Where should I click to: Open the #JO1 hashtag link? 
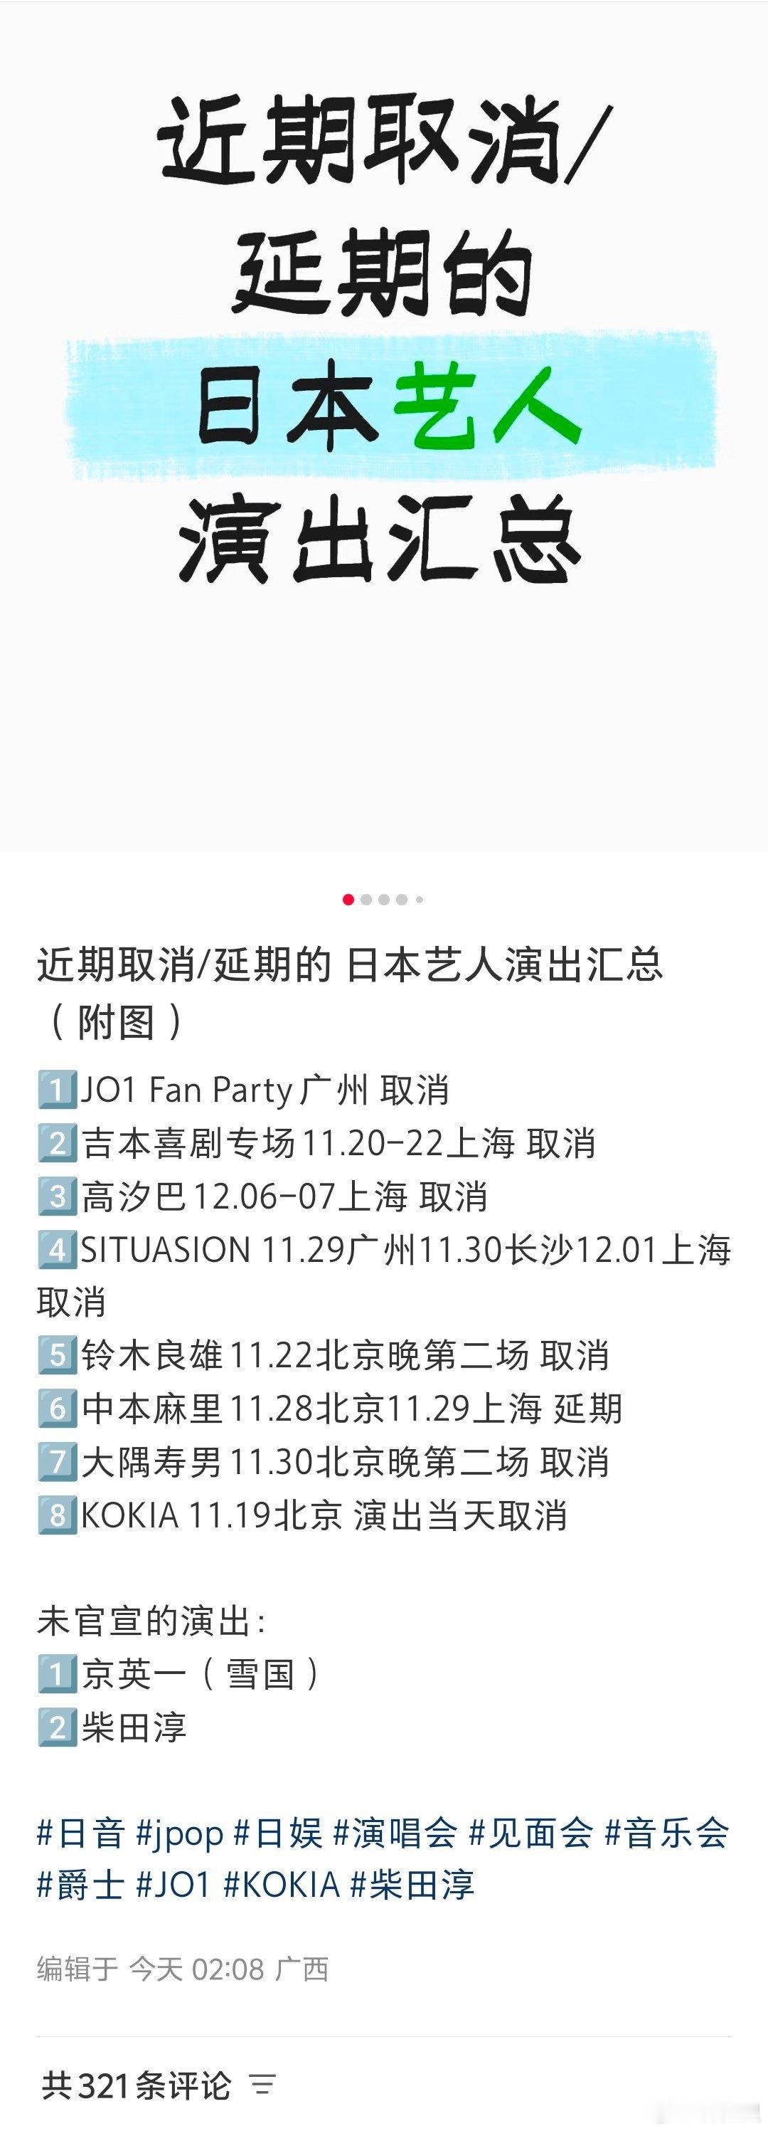tap(174, 1885)
